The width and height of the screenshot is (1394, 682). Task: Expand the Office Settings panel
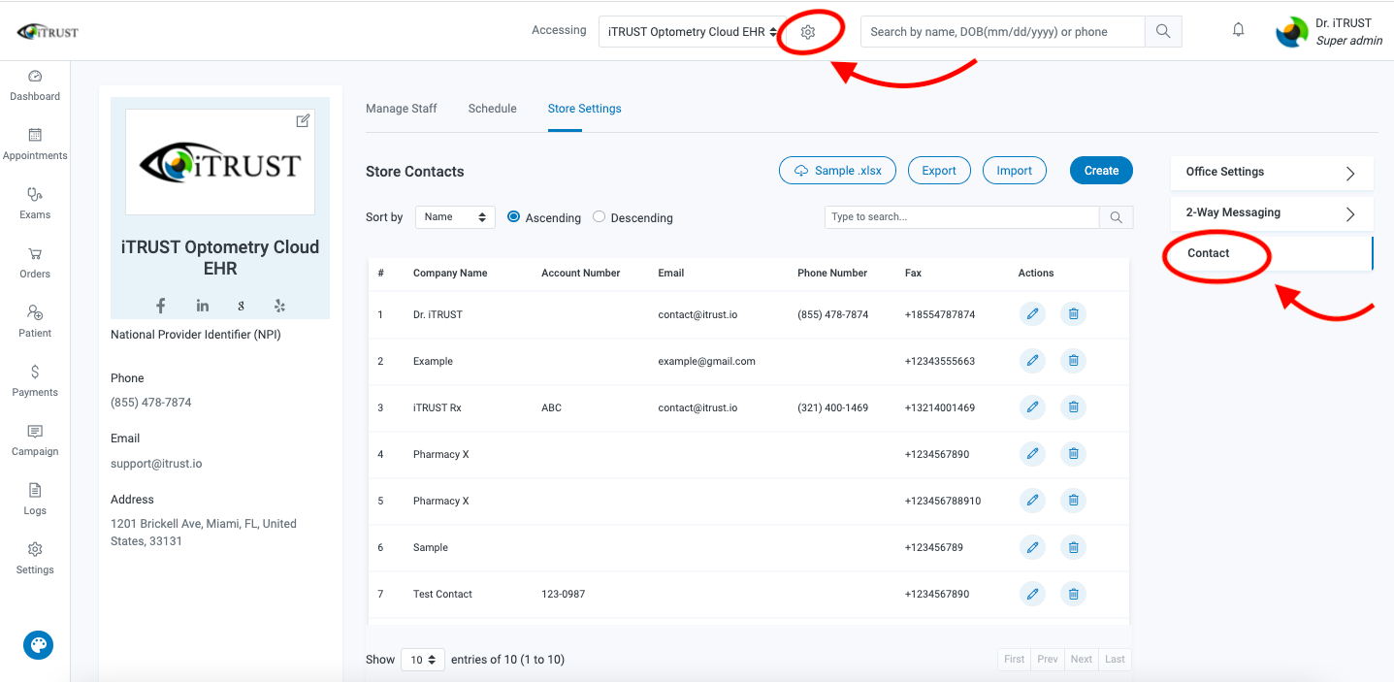tap(1271, 172)
